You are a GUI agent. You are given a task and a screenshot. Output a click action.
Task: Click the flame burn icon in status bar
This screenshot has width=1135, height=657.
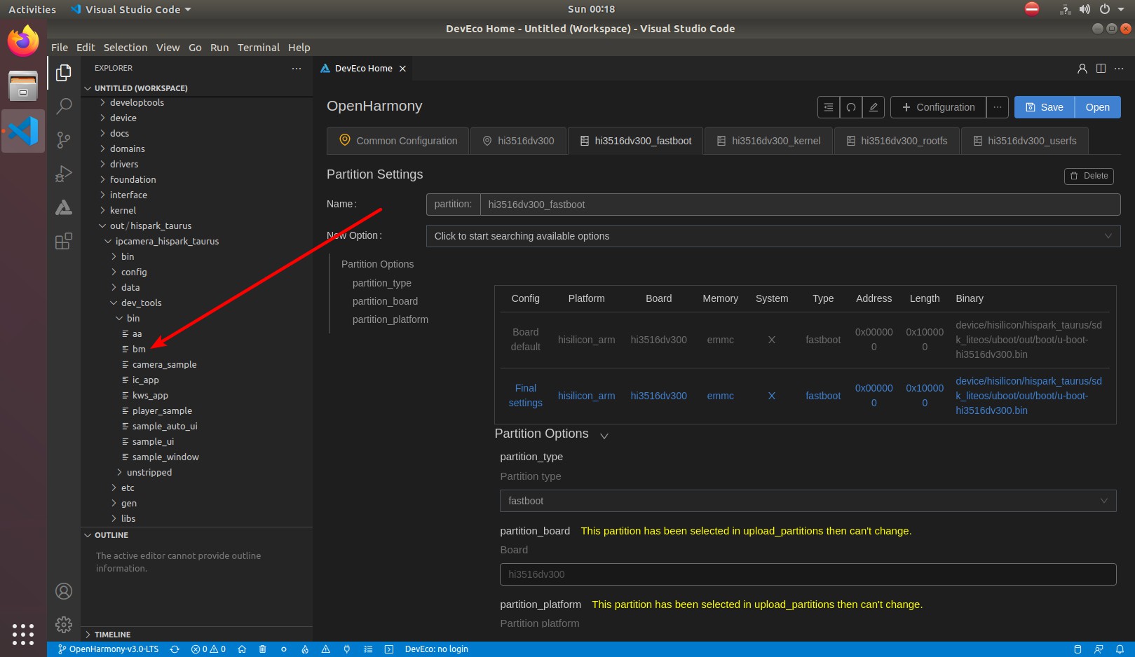pyautogui.click(x=305, y=649)
